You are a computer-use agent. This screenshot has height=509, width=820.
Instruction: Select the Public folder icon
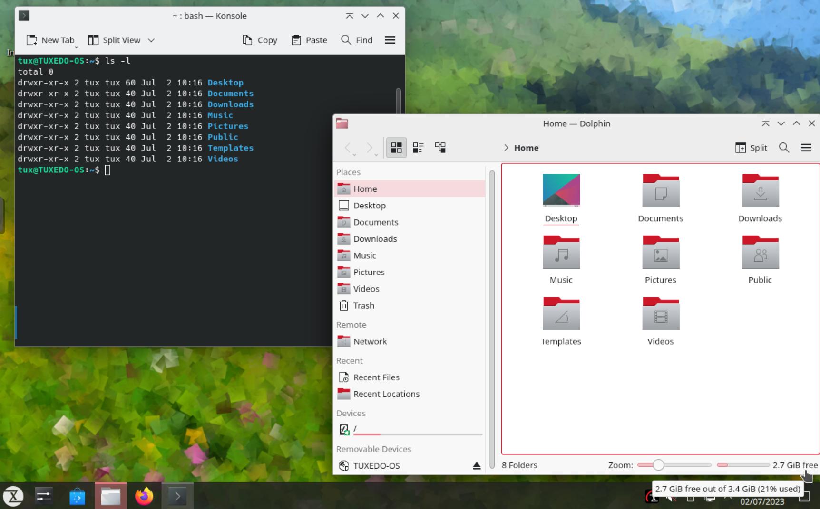760,252
